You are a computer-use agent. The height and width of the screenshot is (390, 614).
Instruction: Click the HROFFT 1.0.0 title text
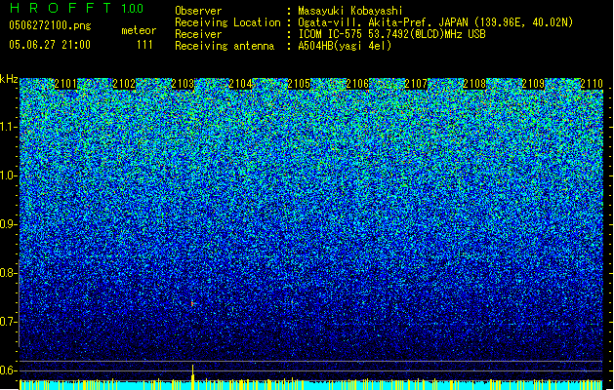coord(77,8)
